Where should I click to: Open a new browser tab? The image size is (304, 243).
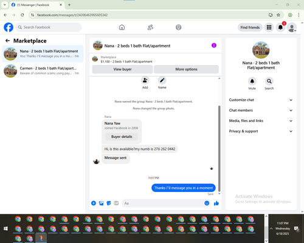69,5
